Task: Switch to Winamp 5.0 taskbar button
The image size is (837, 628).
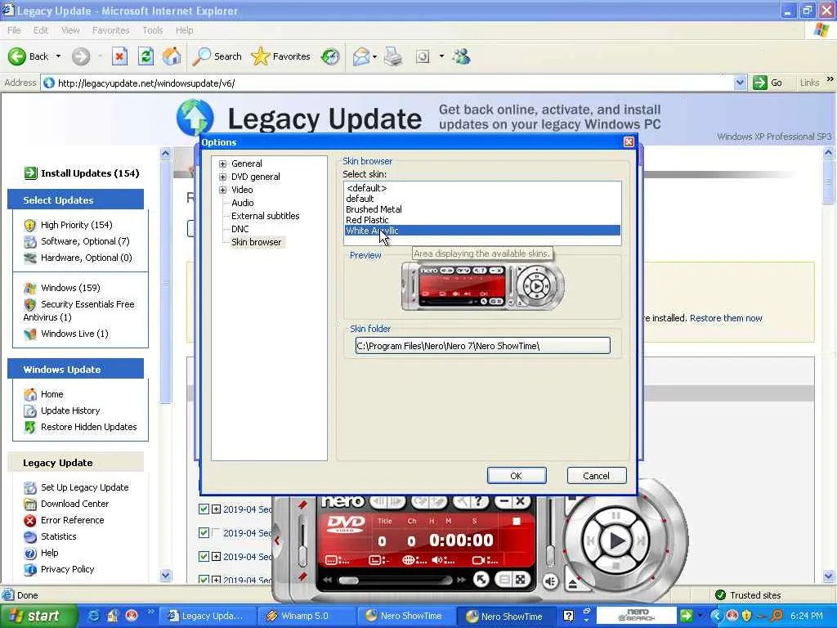Action: click(x=306, y=616)
